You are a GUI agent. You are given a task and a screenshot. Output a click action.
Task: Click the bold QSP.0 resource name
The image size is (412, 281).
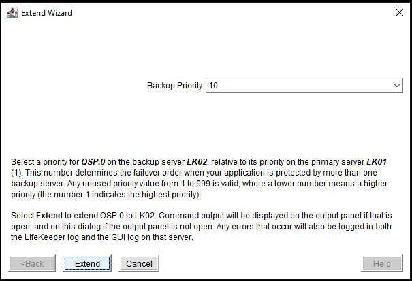[x=95, y=163]
